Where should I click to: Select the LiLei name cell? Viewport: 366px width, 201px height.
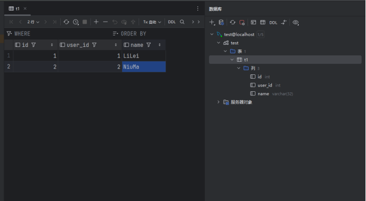tap(144, 56)
